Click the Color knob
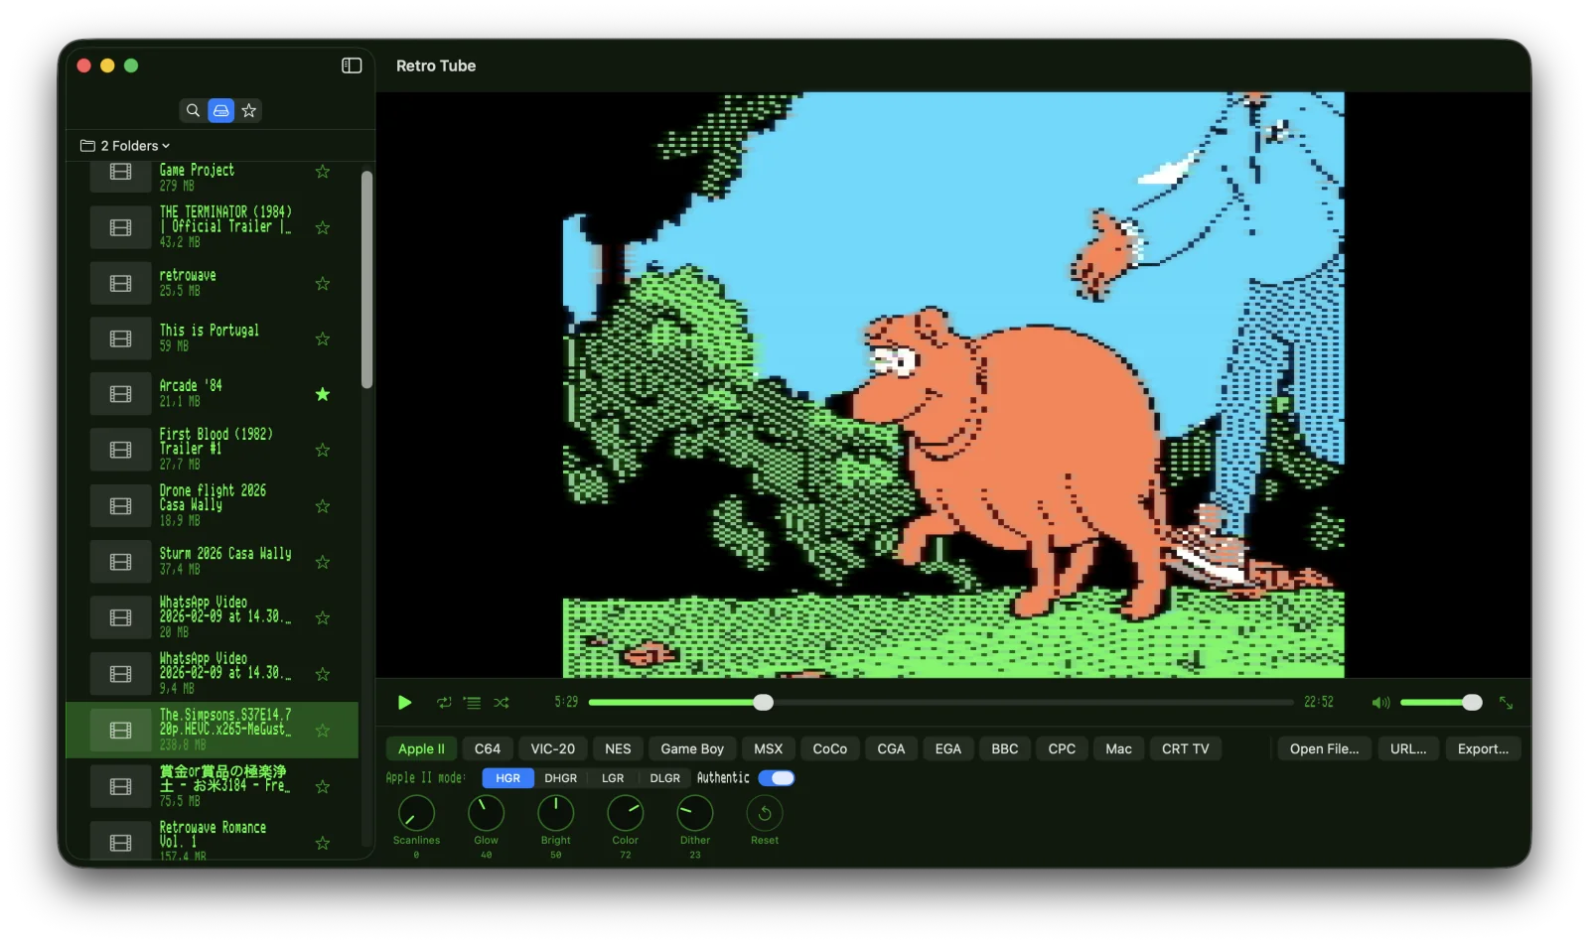 click(625, 814)
